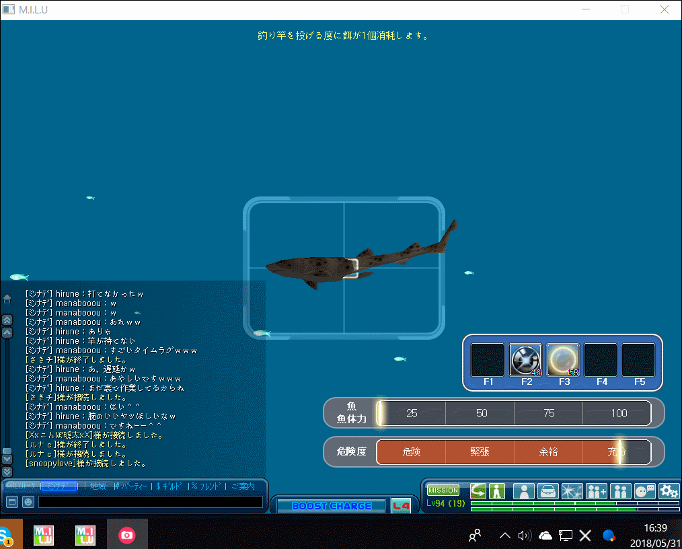
Task: Focus the chat message input field
Action: tap(151, 502)
